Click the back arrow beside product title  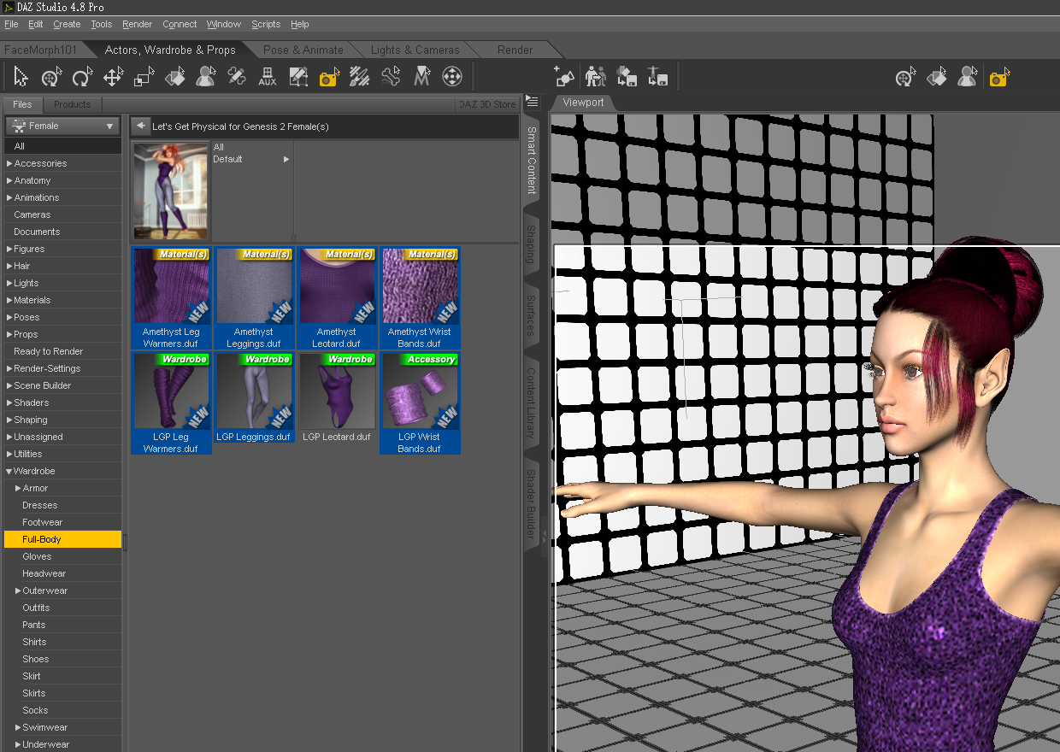pos(141,126)
